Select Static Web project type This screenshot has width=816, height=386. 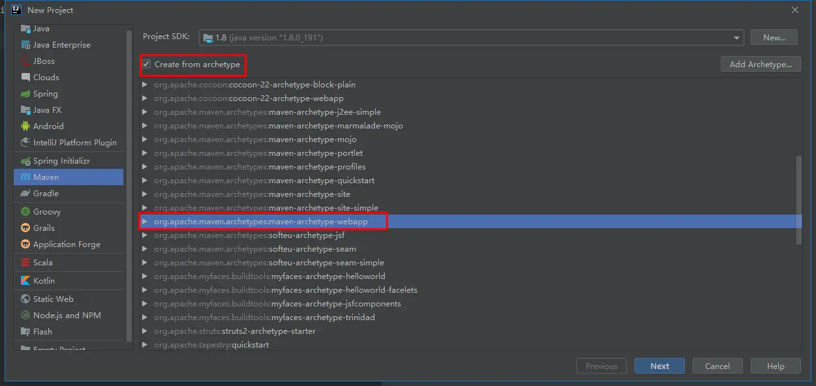pos(68,299)
